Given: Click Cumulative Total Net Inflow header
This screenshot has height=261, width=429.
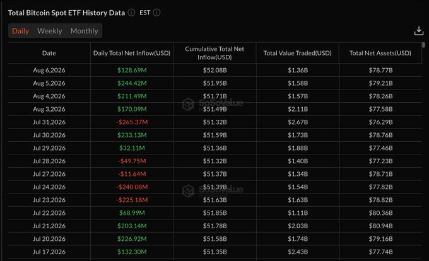Looking at the screenshot, I should tap(214, 53).
